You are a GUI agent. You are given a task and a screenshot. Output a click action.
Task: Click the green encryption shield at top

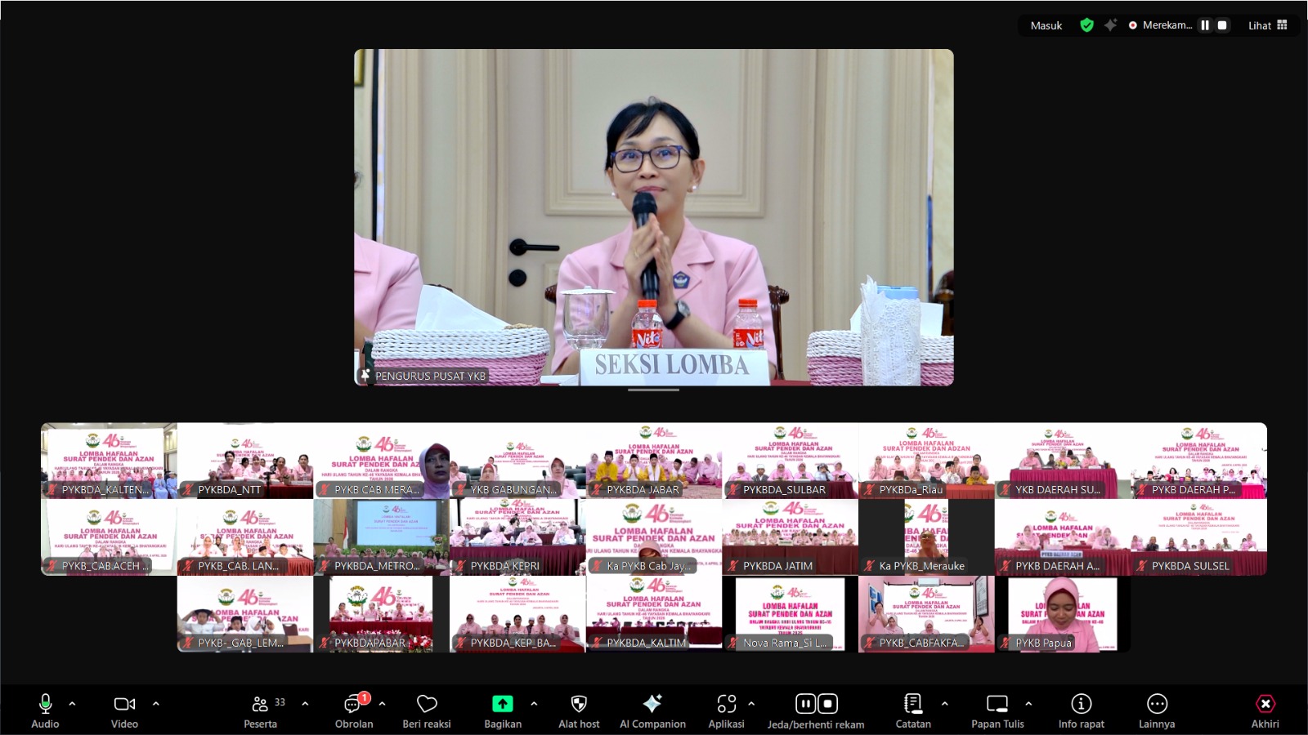1086,25
